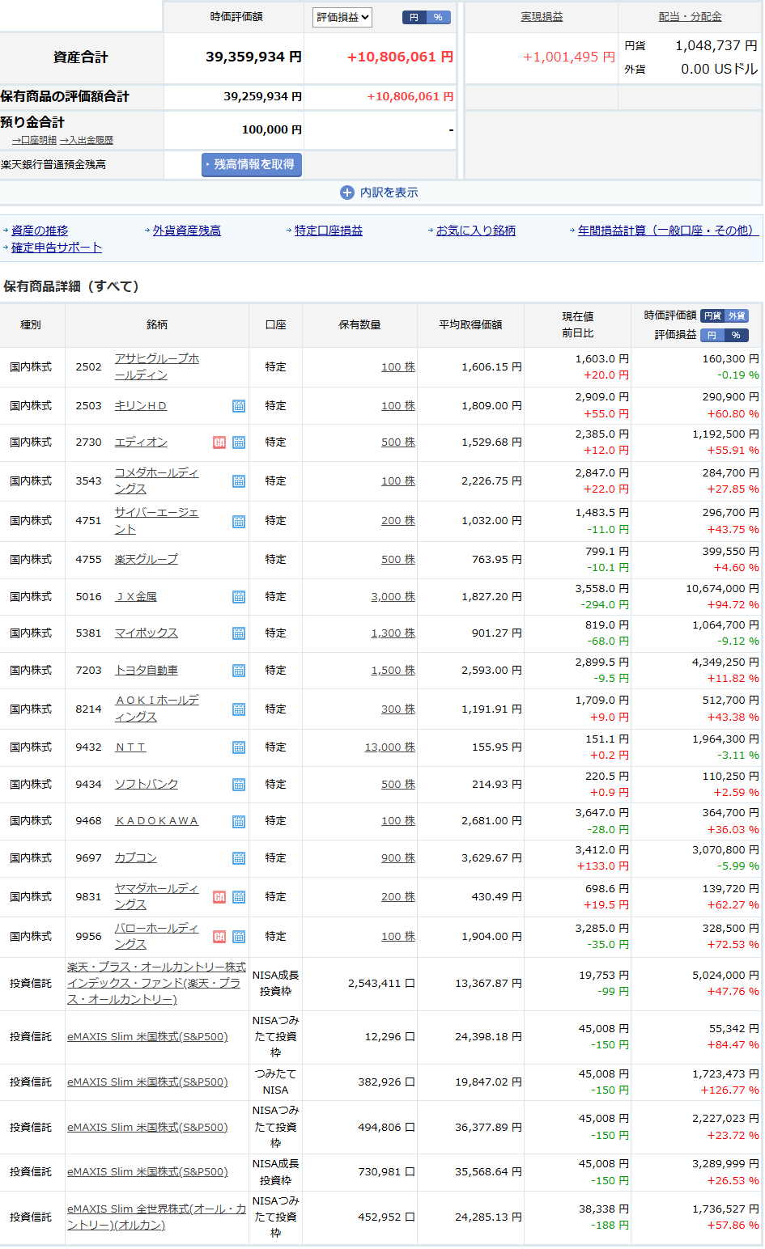This screenshot has width=765, height=1249.
Task: Open the calendar icon for トヨタ自動車
Action: tap(239, 671)
